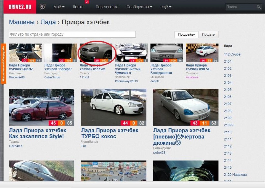The height and width of the screenshot is (188, 265).
Task: Visit user sobol23 profile
Action: pyautogui.click(x=159, y=152)
